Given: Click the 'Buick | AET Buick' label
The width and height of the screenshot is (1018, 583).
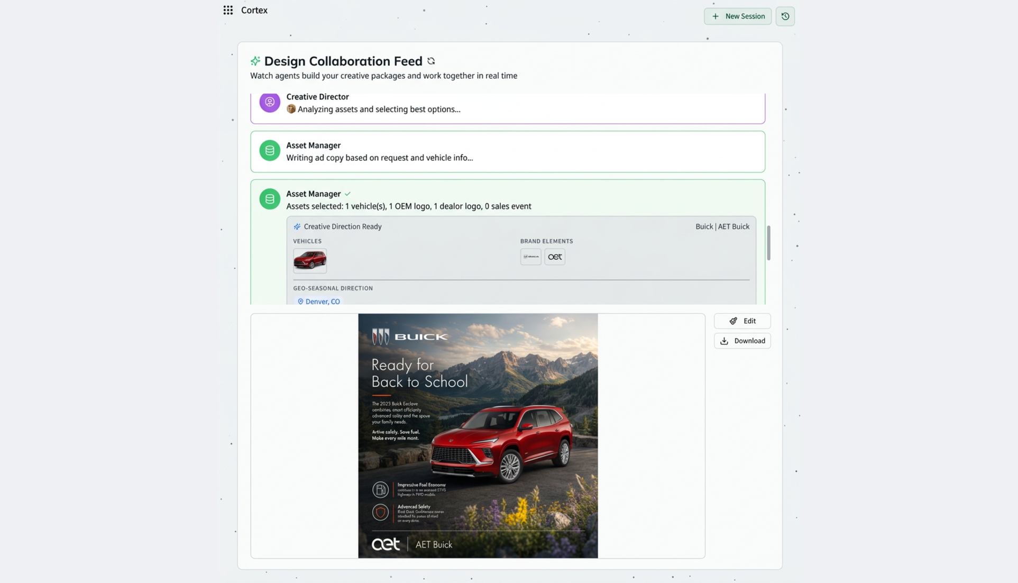Looking at the screenshot, I should (722, 226).
